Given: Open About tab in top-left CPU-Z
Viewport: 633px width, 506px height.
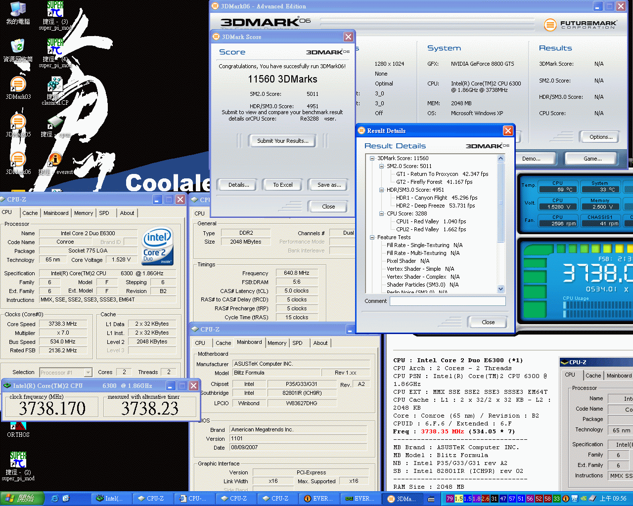Looking at the screenshot, I should point(127,213).
